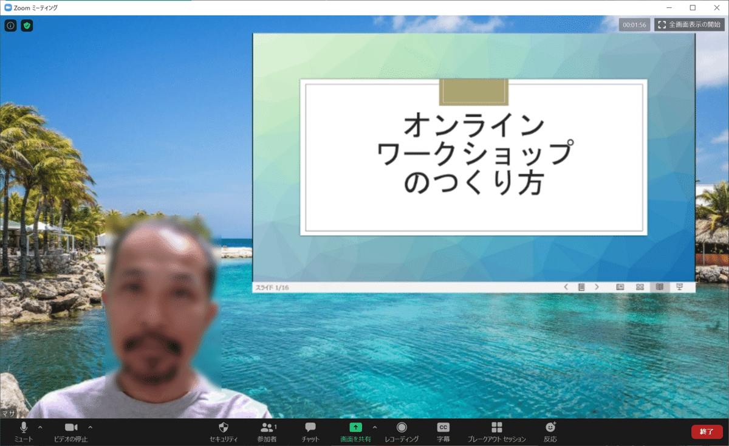Open screen share options chevron next to 画面を共有

tap(375, 427)
